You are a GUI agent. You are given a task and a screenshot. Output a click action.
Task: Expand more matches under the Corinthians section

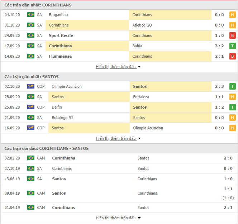tap(118, 67)
